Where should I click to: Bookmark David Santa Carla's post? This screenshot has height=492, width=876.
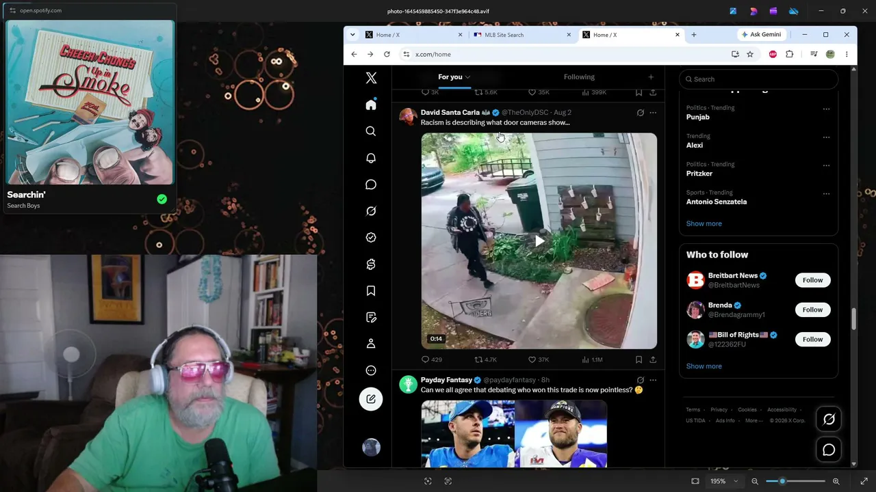[639, 359]
